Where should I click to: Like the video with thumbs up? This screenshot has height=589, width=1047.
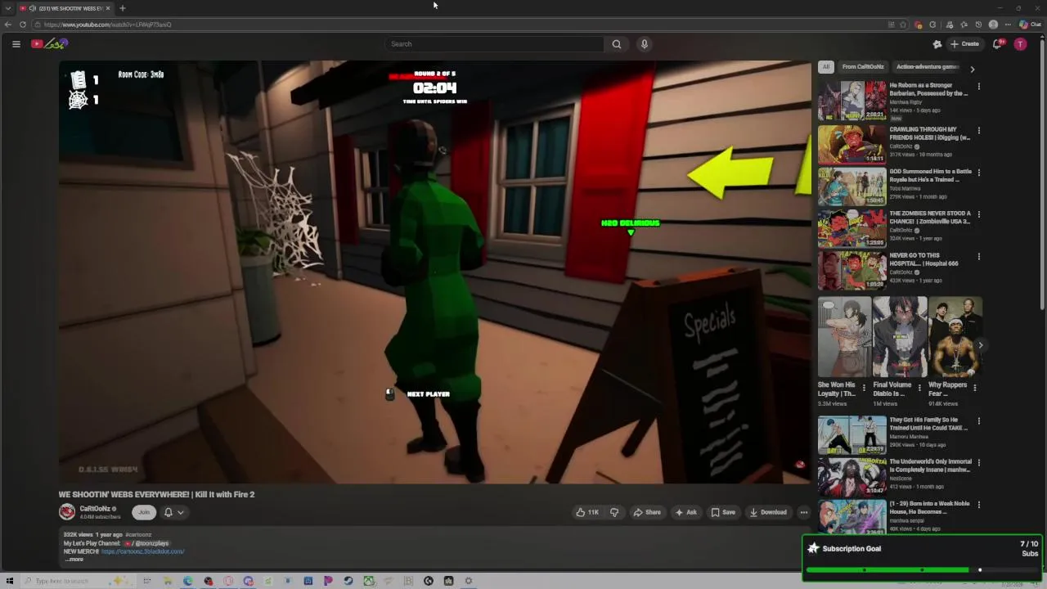coord(586,512)
